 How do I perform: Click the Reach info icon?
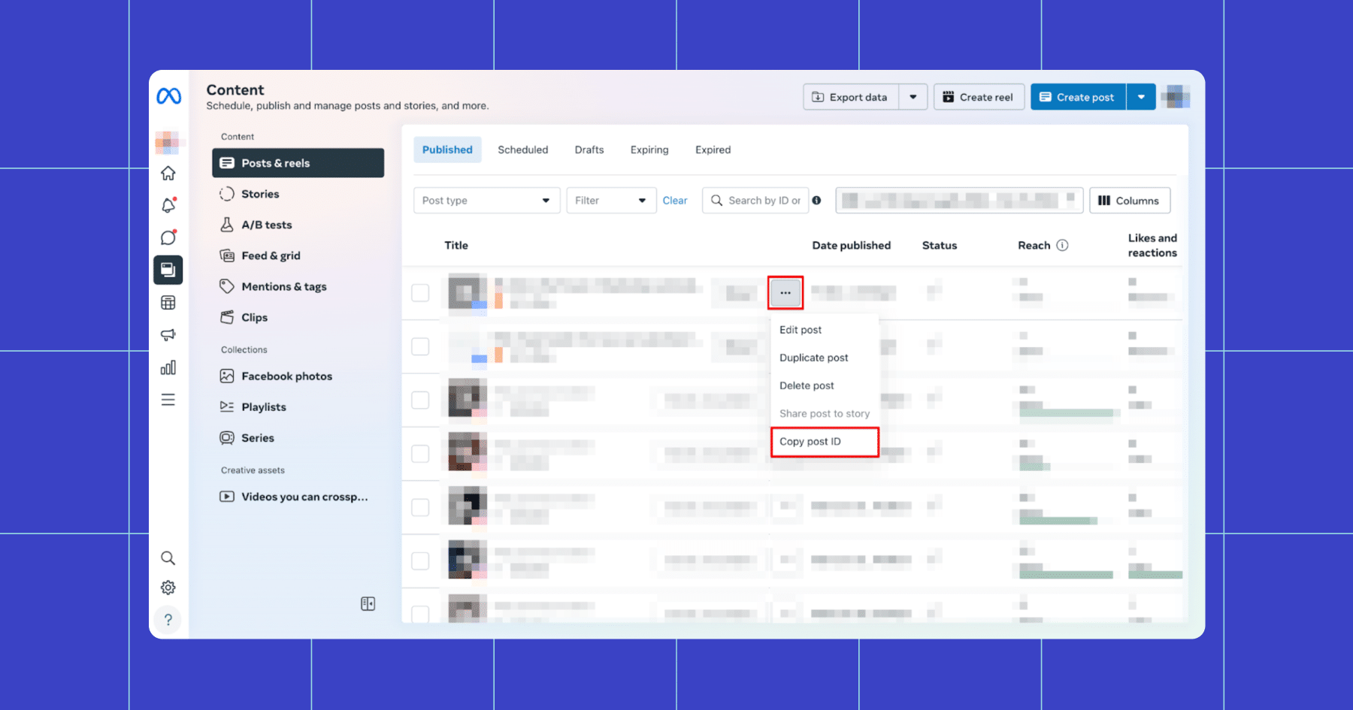coord(1062,245)
